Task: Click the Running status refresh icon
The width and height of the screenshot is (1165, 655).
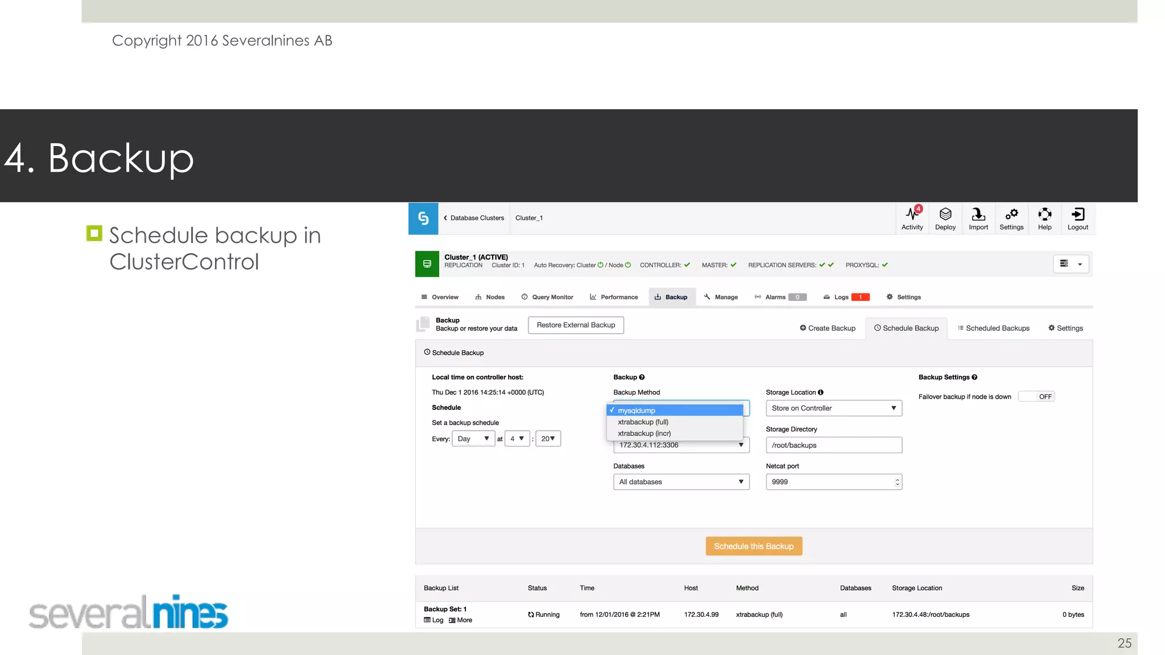Action: tap(531, 615)
